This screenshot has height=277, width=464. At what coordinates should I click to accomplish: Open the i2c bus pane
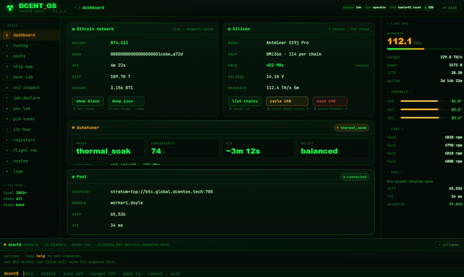(x=30, y=130)
